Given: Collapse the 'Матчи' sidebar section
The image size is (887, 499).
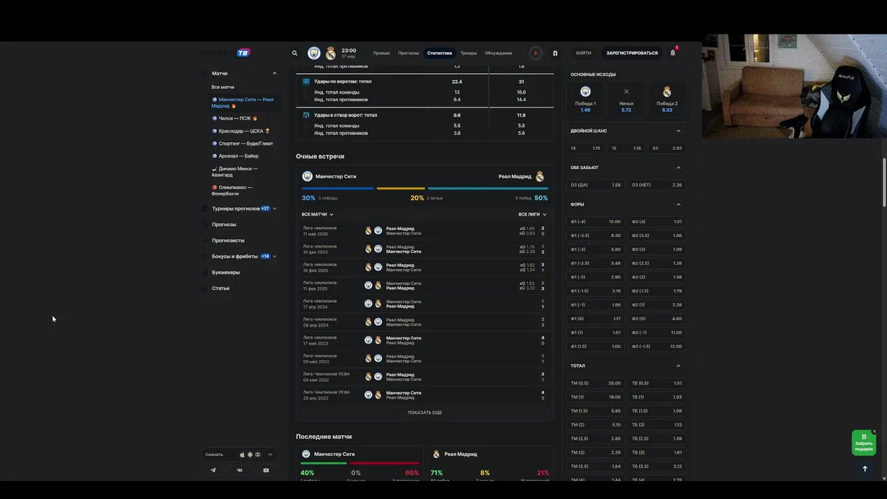Looking at the screenshot, I should click(274, 73).
